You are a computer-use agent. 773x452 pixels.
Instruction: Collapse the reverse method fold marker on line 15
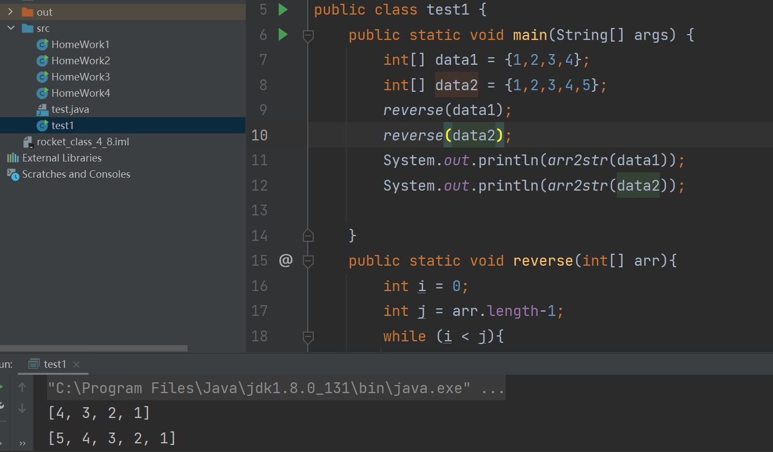coord(308,261)
